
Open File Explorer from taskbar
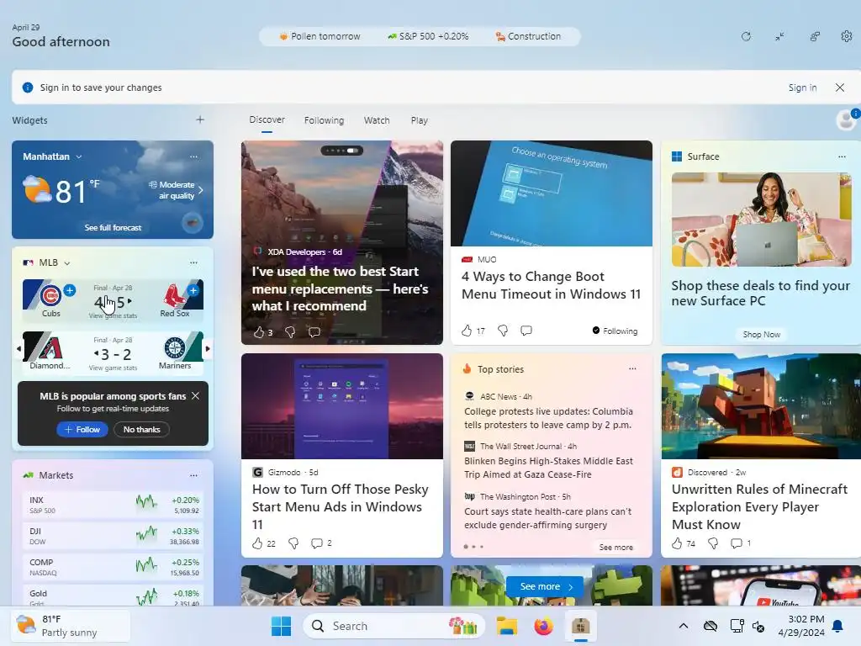click(x=507, y=626)
